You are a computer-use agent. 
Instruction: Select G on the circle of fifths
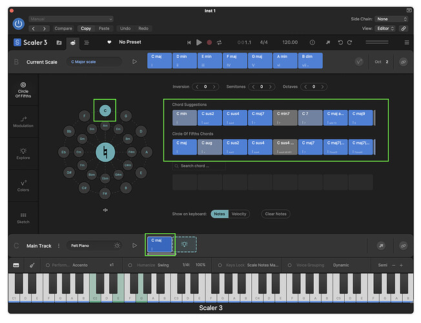pyautogui.click(x=126, y=116)
